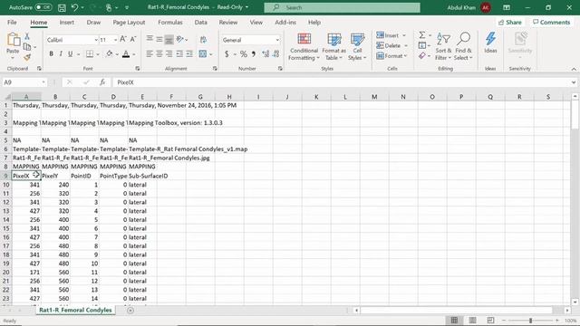Click the Increase Indent icon
This screenshot has height=326, width=580.
coord(189,54)
